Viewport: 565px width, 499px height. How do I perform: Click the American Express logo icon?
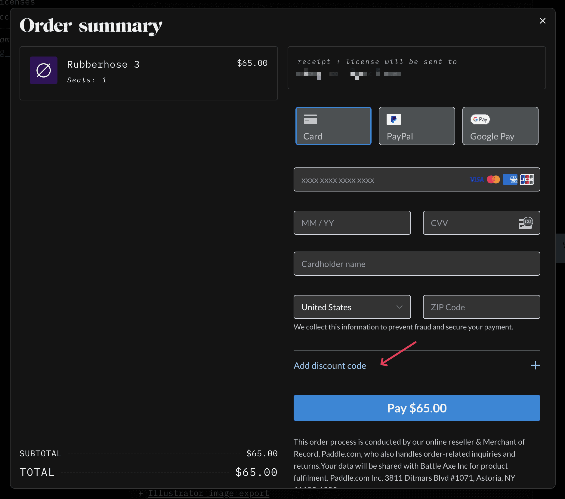510,179
